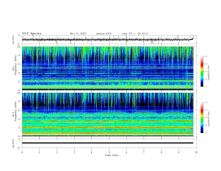Click the ch.2 spectrogram panel
This screenshot has width=221, height=171.
click(x=108, y=115)
